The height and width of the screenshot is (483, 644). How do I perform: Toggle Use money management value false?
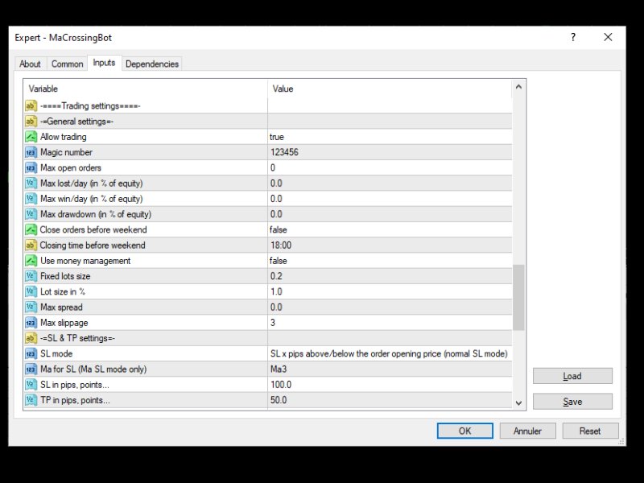coord(390,261)
